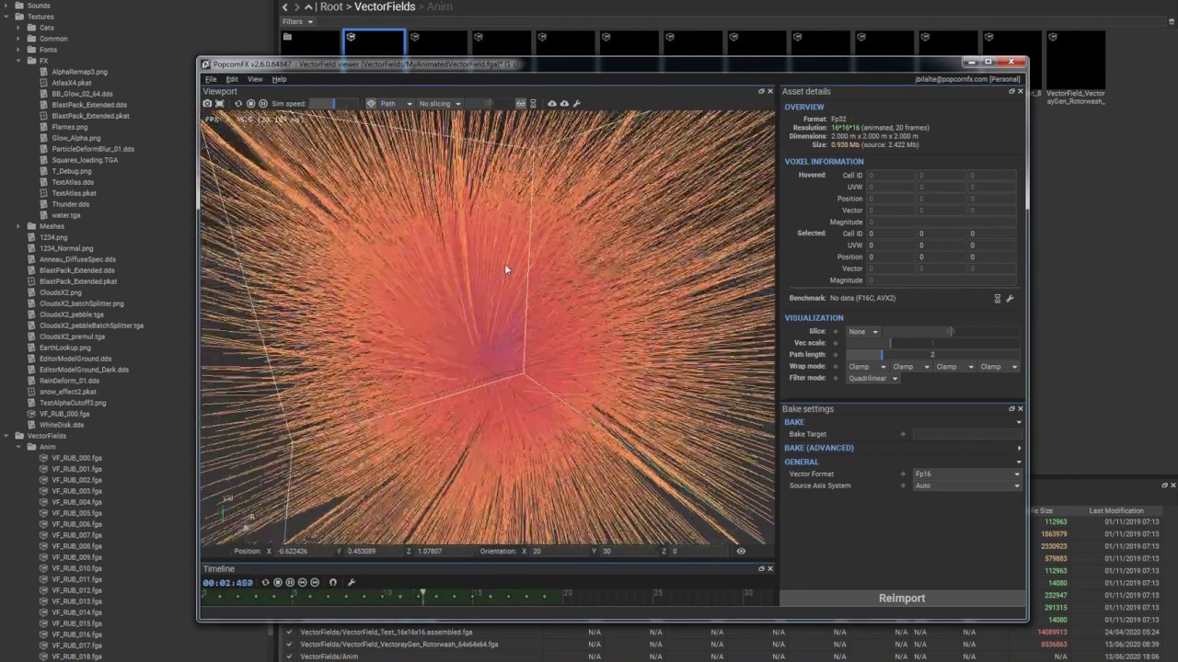The height and width of the screenshot is (662, 1178).
Task: Open the Vector Format Fp16 dropdown
Action: click(x=967, y=474)
